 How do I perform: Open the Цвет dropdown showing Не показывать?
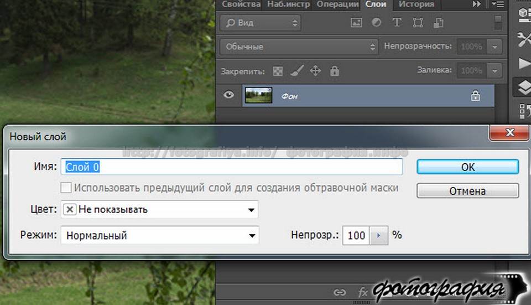(159, 210)
